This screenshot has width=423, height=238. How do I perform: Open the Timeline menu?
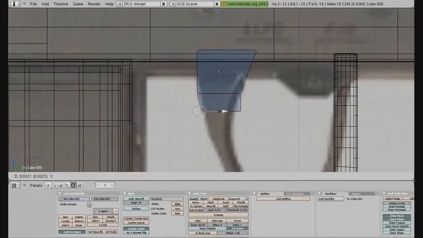point(61,4)
